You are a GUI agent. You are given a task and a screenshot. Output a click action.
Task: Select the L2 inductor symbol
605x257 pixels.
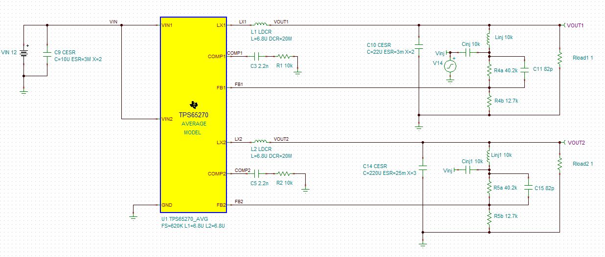[x=260, y=142]
